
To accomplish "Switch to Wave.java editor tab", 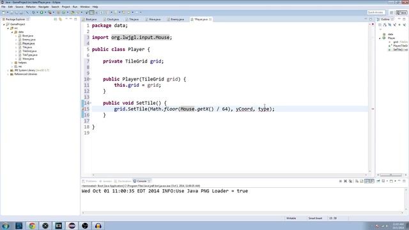I will click(153, 19).
